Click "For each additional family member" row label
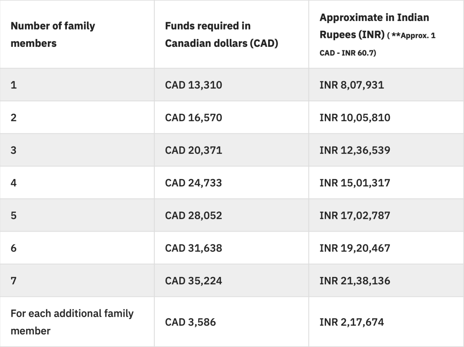This screenshot has width=464, height=347. tap(72, 322)
